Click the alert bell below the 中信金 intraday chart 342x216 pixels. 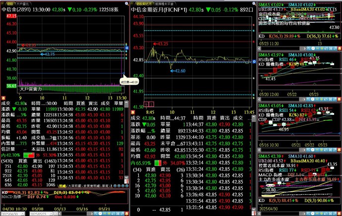tap(3, 98)
